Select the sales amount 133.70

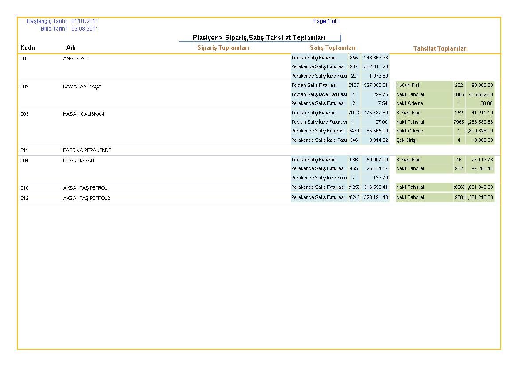pyautogui.click(x=381, y=178)
